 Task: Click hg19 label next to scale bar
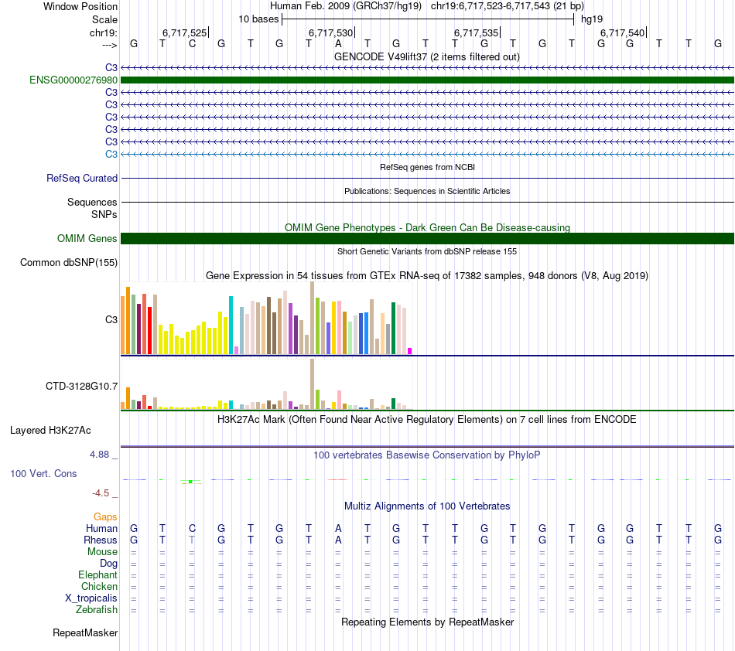tap(592, 19)
